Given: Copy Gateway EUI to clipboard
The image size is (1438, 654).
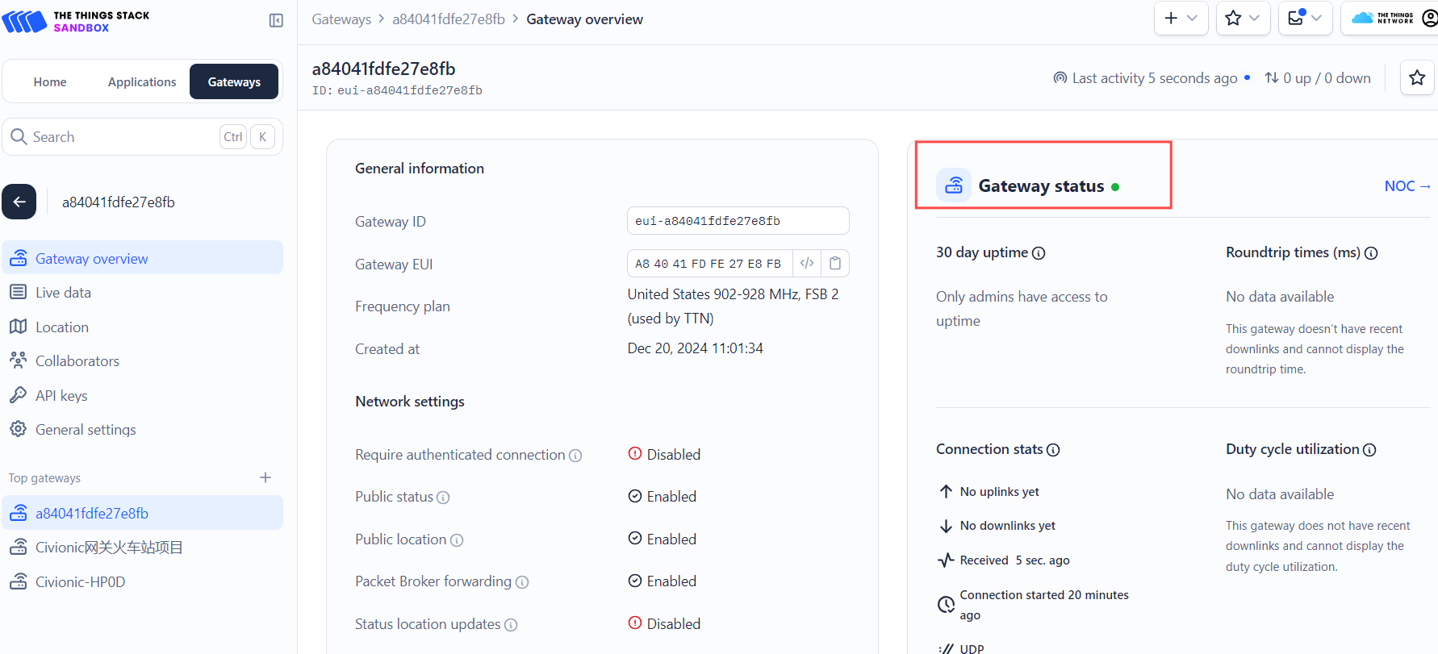Looking at the screenshot, I should tap(835, 263).
